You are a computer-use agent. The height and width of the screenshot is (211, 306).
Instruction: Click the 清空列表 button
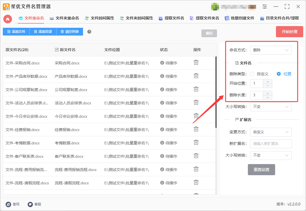(x=70, y=32)
